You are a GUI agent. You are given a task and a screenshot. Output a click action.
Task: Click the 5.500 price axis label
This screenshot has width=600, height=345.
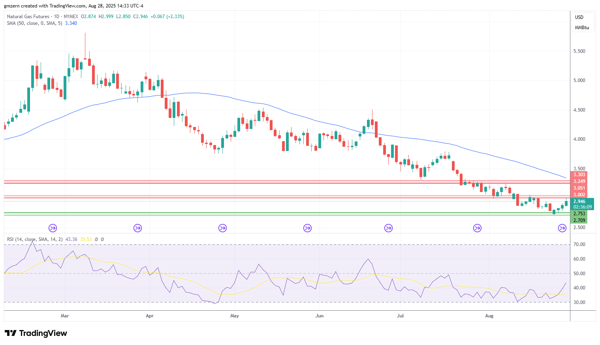(579, 51)
